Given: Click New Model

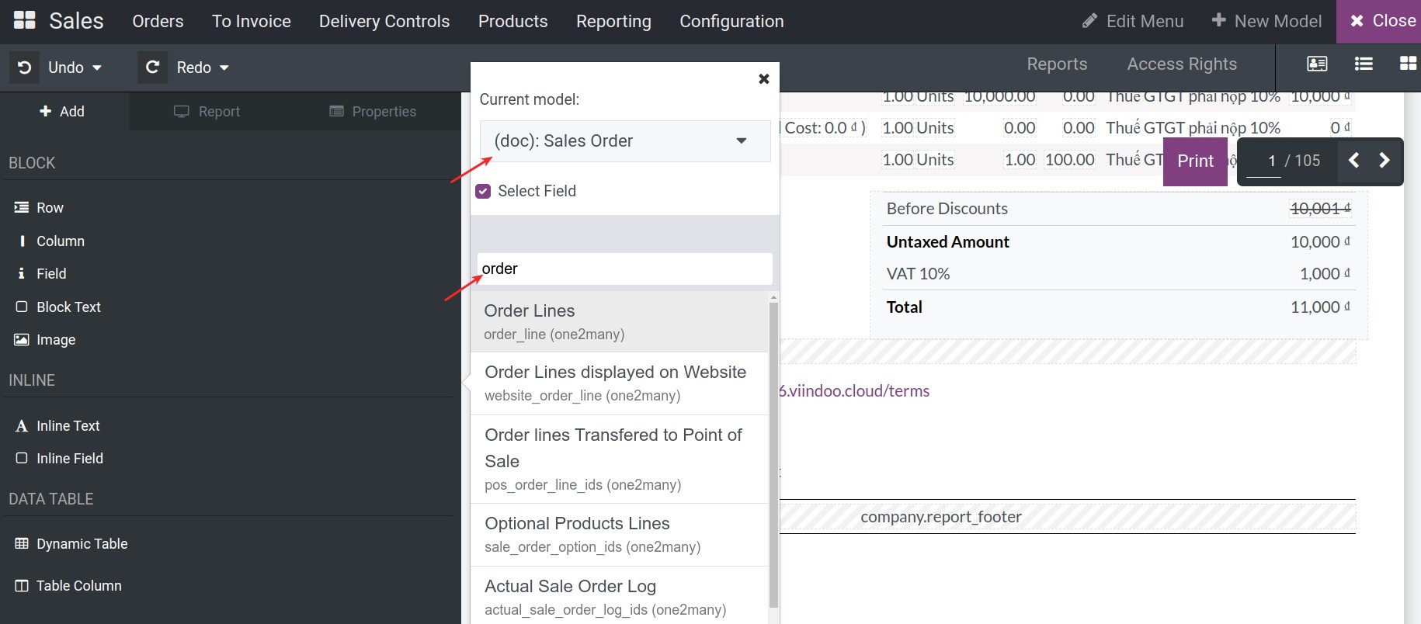Looking at the screenshot, I should point(1266,21).
